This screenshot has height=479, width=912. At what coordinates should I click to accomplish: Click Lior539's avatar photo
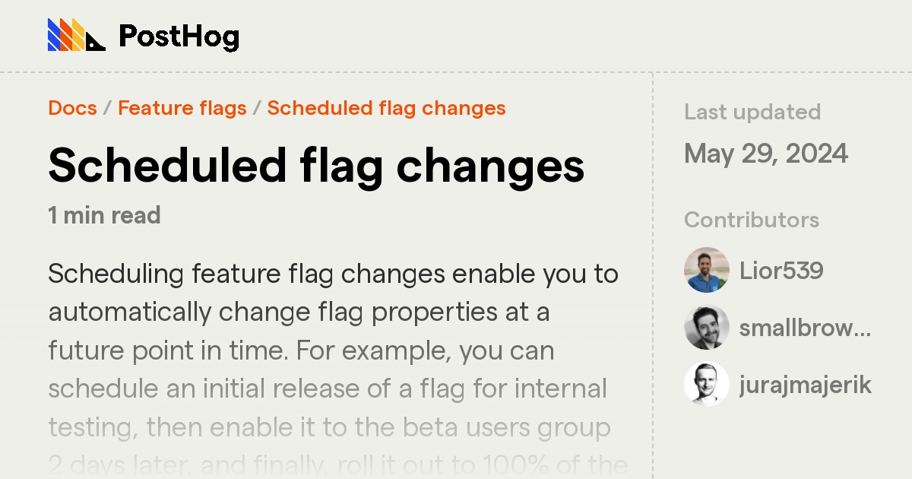point(707,270)
